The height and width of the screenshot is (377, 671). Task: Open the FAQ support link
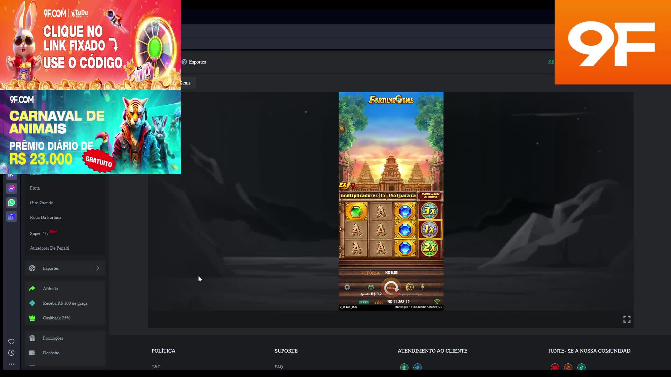coord(279,367)
